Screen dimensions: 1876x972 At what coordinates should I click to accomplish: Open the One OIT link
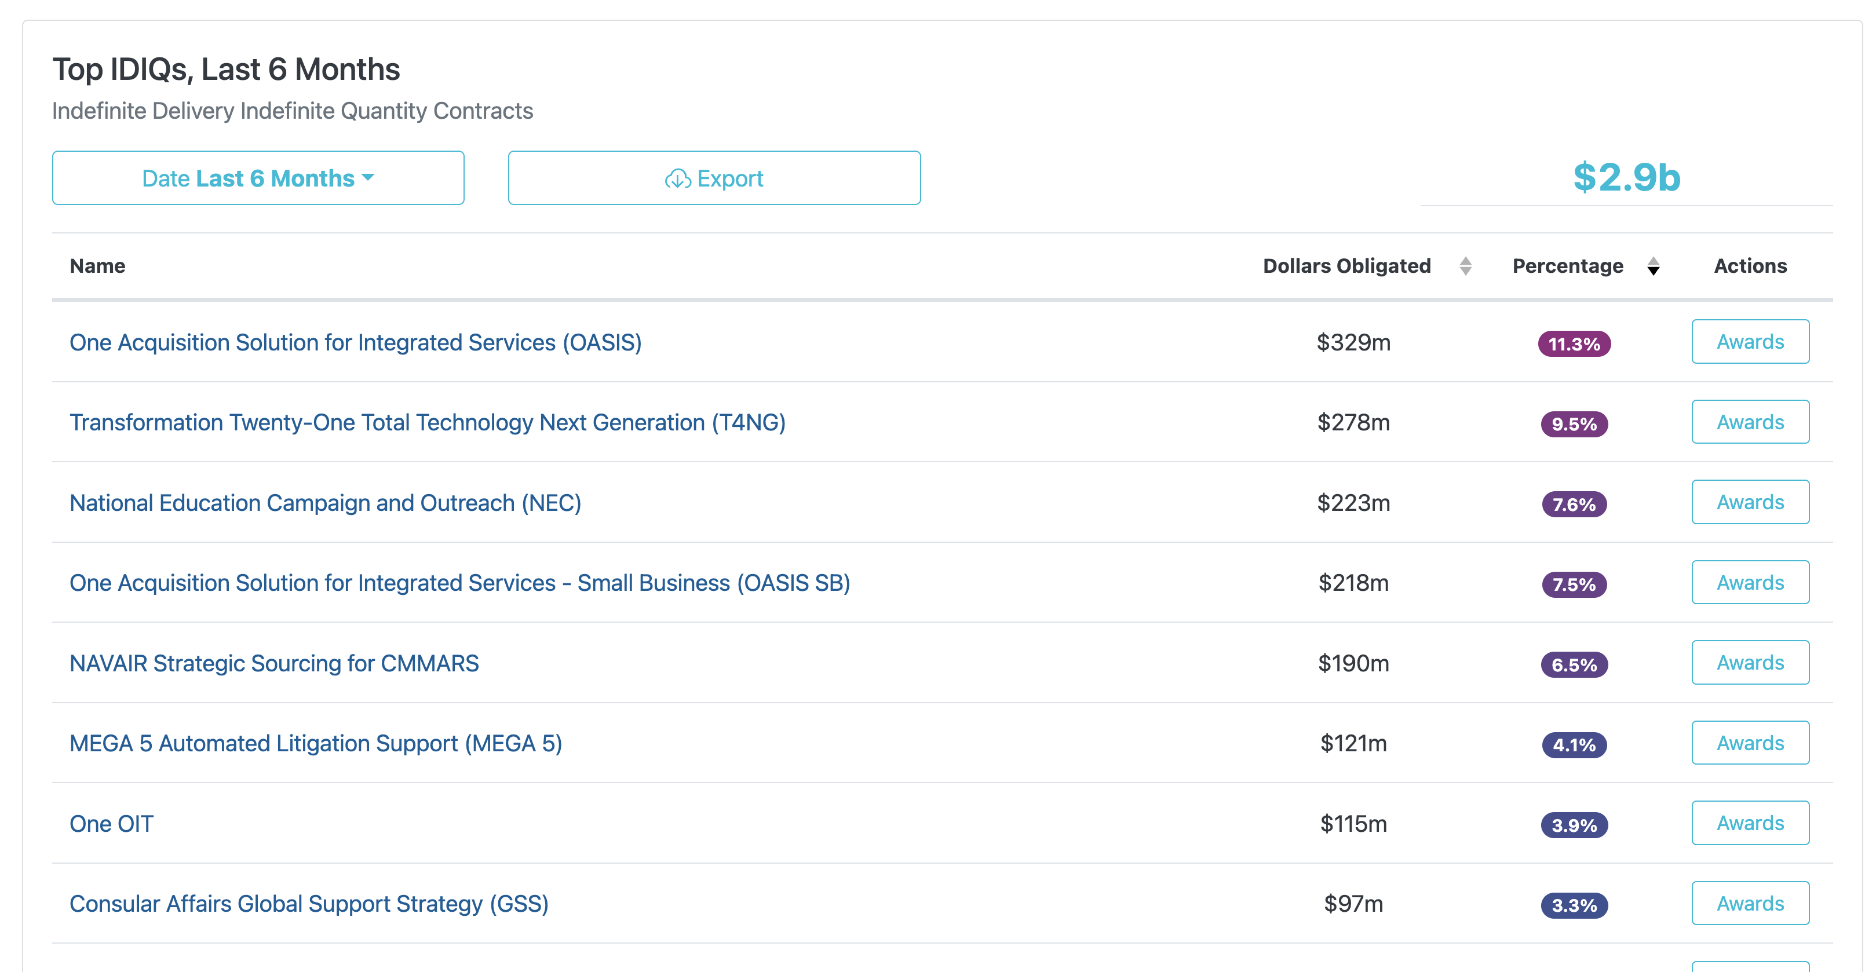(x=111, y=824)
